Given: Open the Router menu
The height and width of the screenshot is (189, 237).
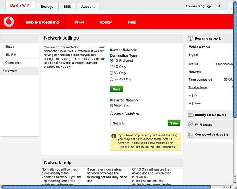Looking at the screenshot, I should (x=106, y=22).
